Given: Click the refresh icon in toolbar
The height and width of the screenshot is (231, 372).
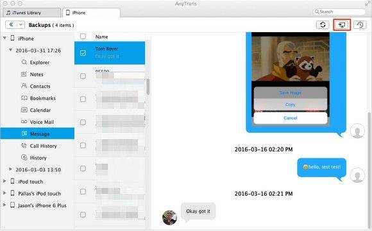Looking at the screenshot, I should (323, 24).
